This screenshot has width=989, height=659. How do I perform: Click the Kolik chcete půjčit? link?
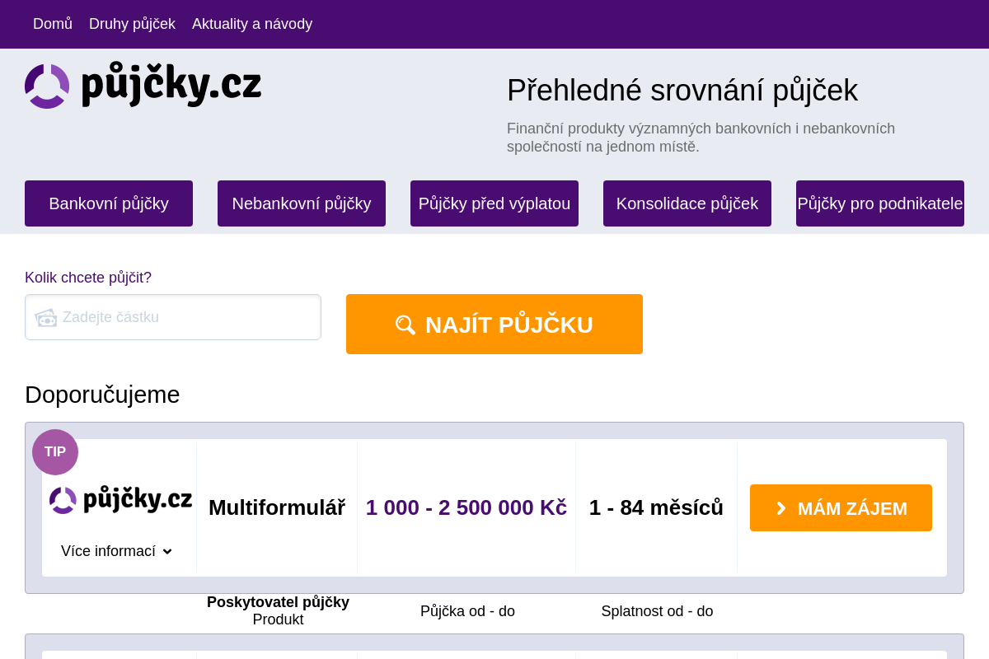(88, 278)
